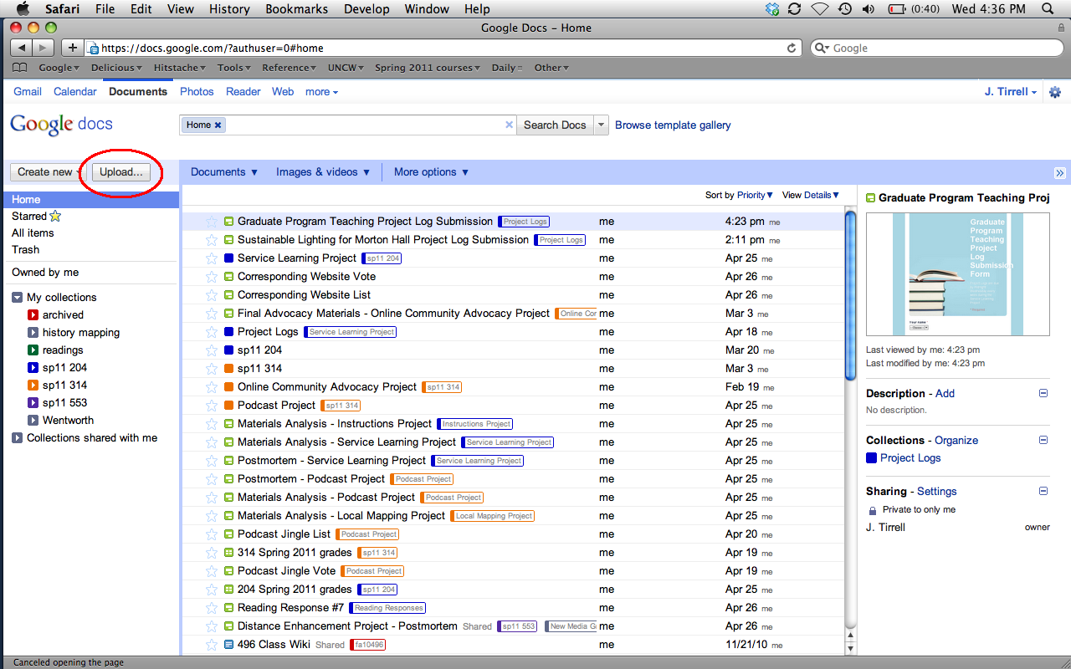Click the Organize collections link
Image resolution: width=1071 pixels, height=669 pixels.
(956, 440)
